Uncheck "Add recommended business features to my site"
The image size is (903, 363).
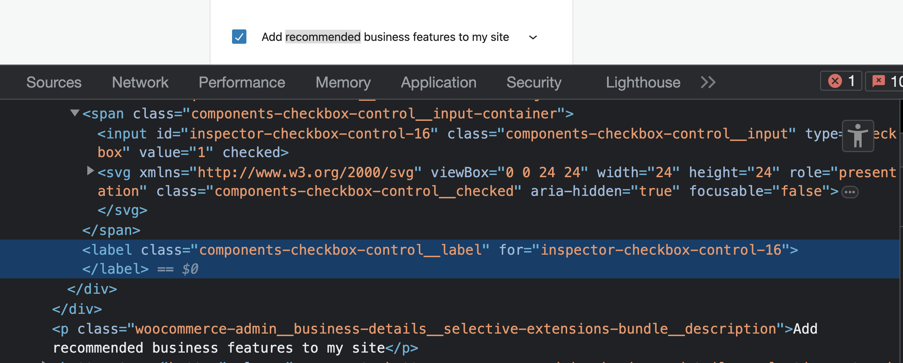tap(240, 37)
